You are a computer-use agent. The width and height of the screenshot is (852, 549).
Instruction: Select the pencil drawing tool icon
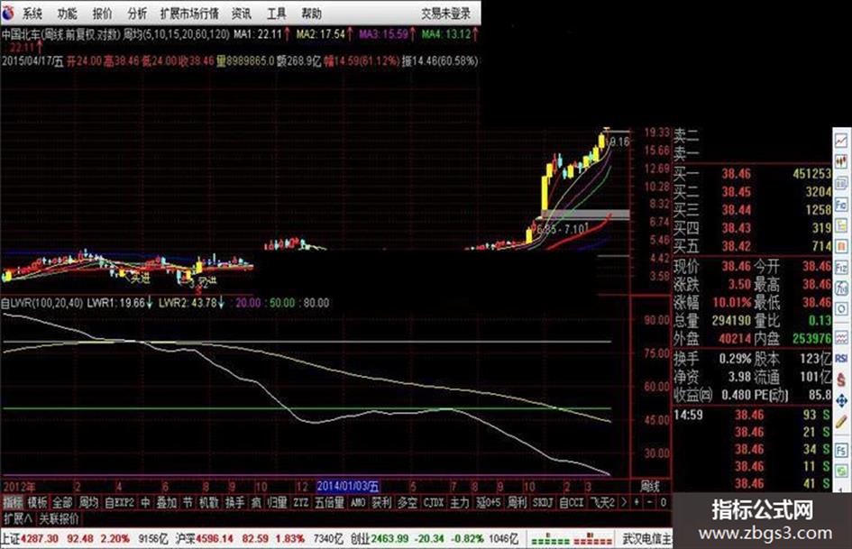(842, 421)
